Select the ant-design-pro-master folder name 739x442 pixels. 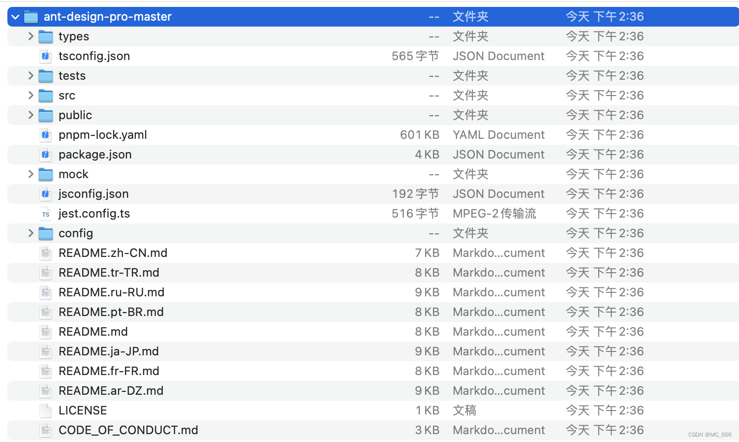(108, 17)
